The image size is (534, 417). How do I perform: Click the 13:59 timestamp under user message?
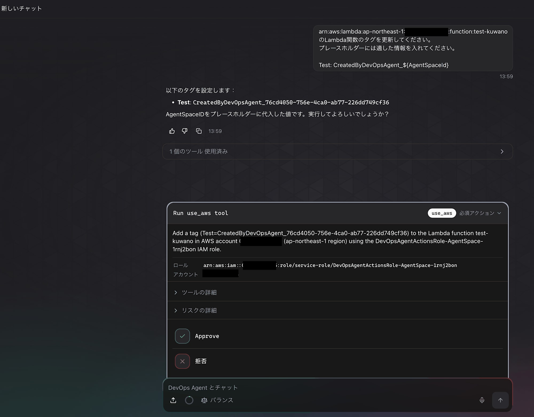[506, 77]
